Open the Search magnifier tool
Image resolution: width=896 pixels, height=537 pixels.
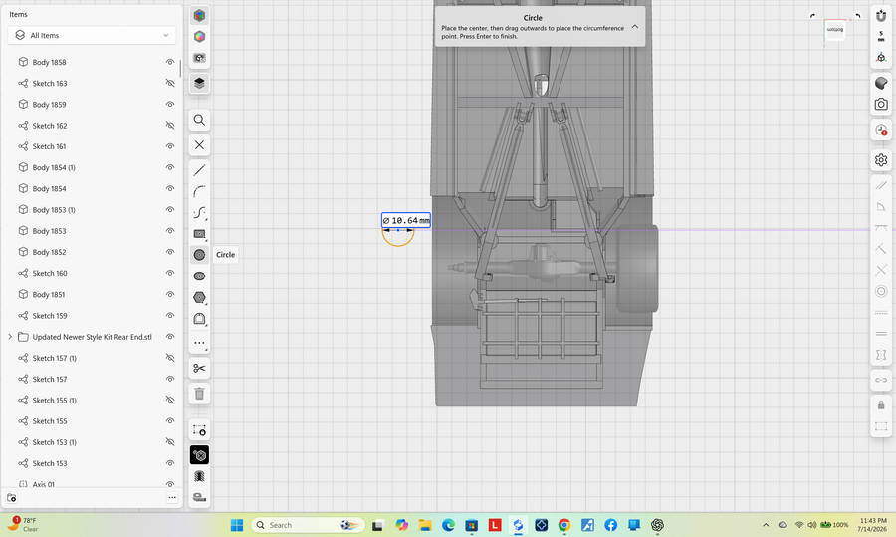(x=199, y=121)
